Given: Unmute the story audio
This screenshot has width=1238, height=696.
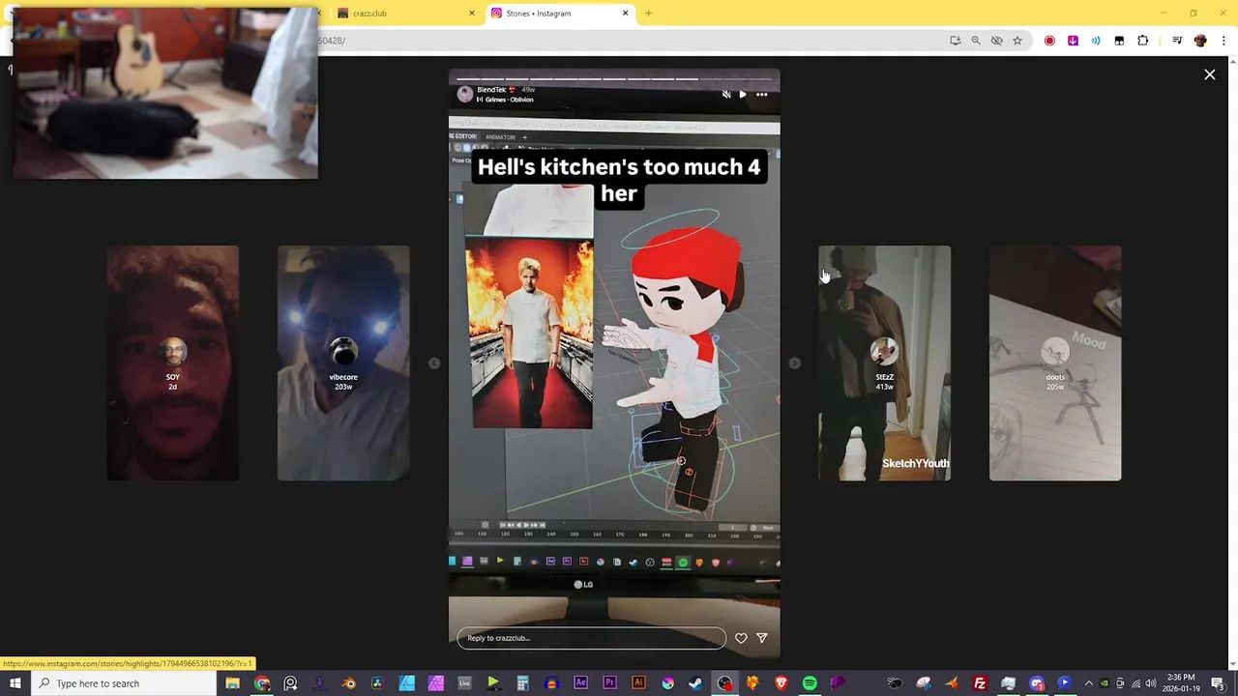Looking at the screenshot, I should [x=726, y=95].
